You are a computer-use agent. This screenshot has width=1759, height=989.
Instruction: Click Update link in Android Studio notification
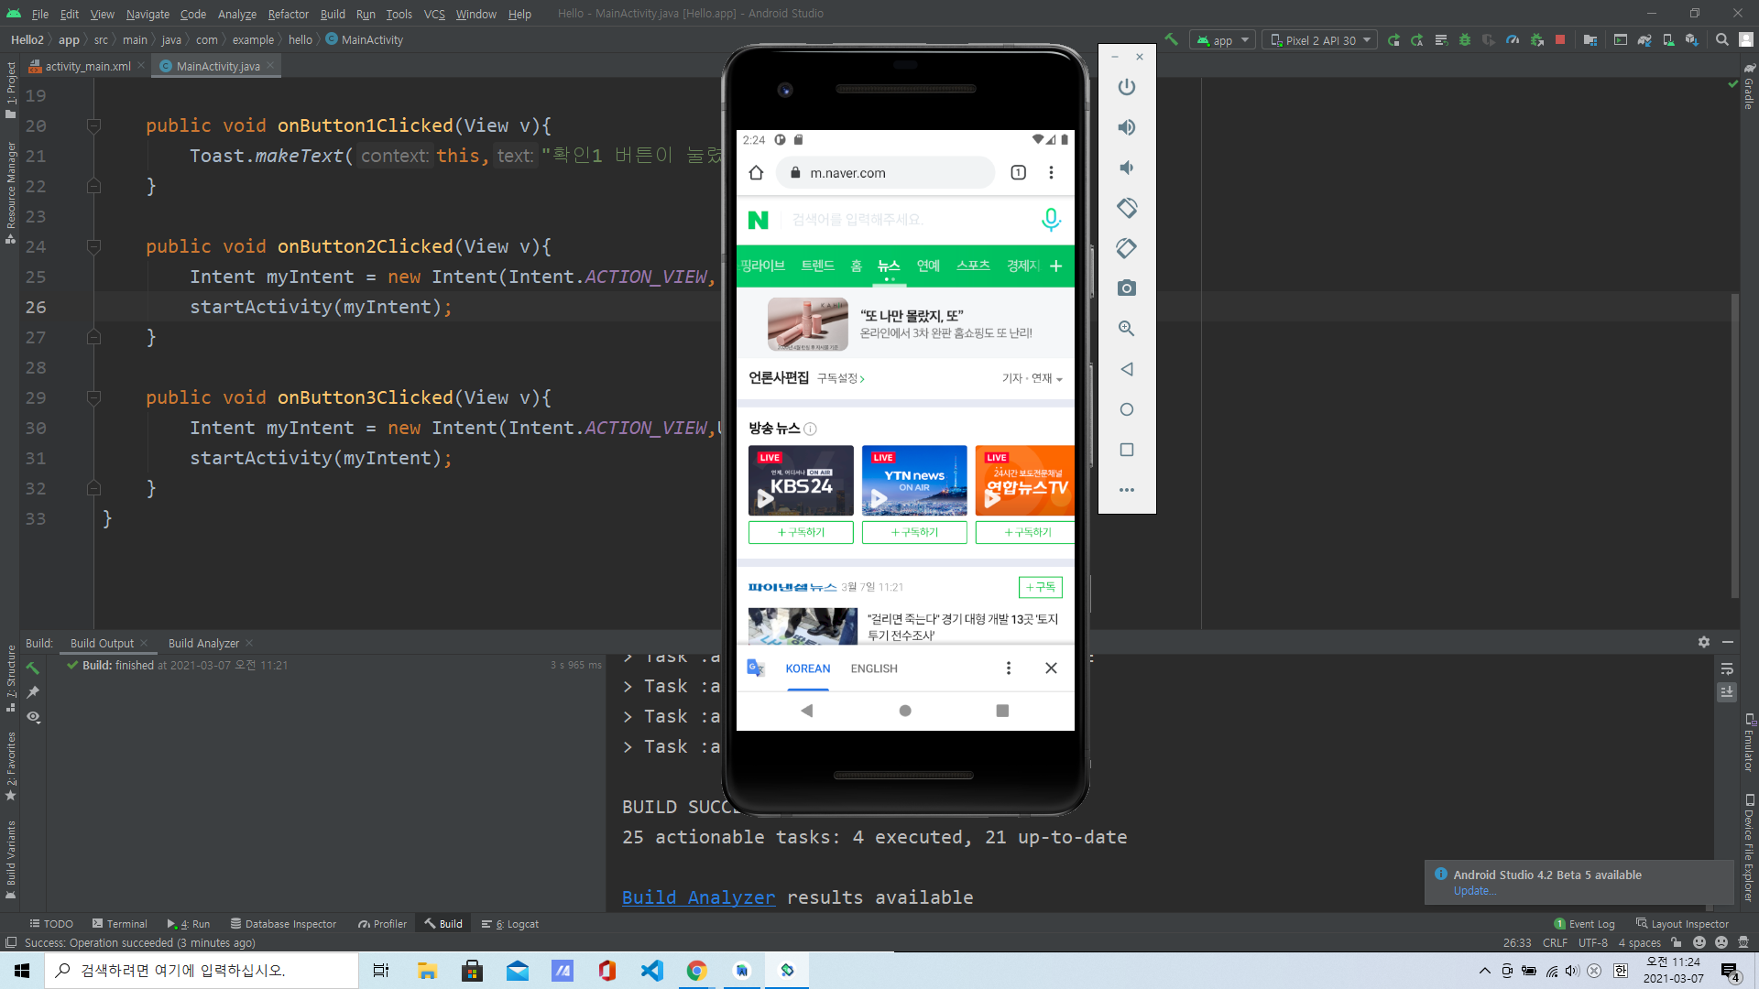1475,891
